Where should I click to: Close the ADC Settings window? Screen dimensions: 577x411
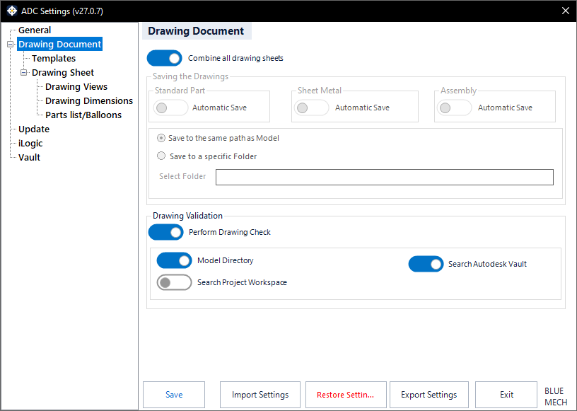[566, 11]
